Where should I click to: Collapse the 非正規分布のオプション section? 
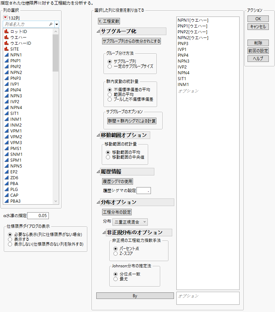click(x=104, y=233)
